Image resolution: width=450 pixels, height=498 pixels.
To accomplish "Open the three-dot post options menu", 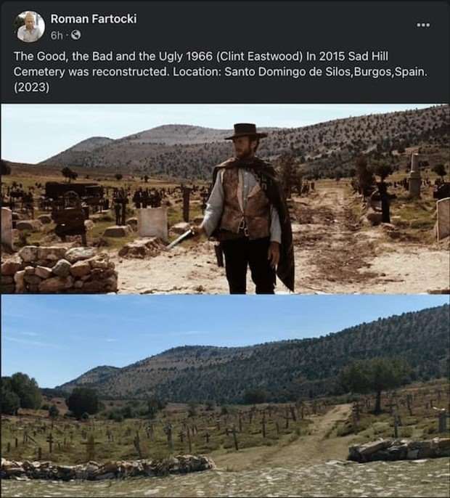I will point(423,25).
